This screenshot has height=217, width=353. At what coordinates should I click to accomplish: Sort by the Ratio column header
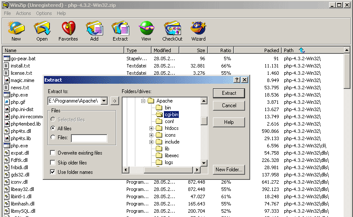(x=221, y=50)
